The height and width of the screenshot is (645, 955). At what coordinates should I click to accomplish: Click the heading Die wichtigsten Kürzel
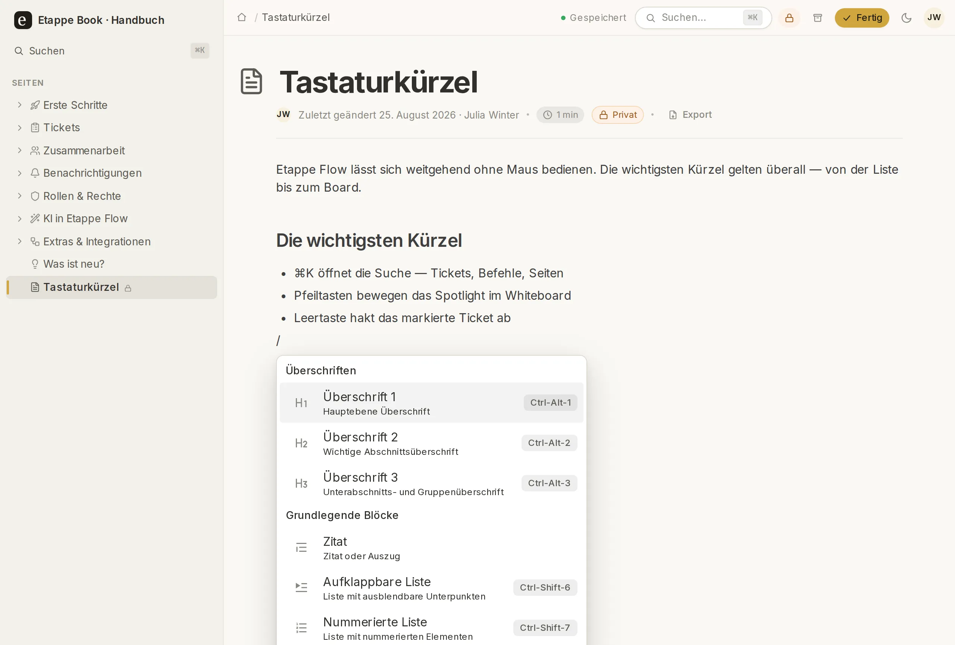[x=369, y=240]
